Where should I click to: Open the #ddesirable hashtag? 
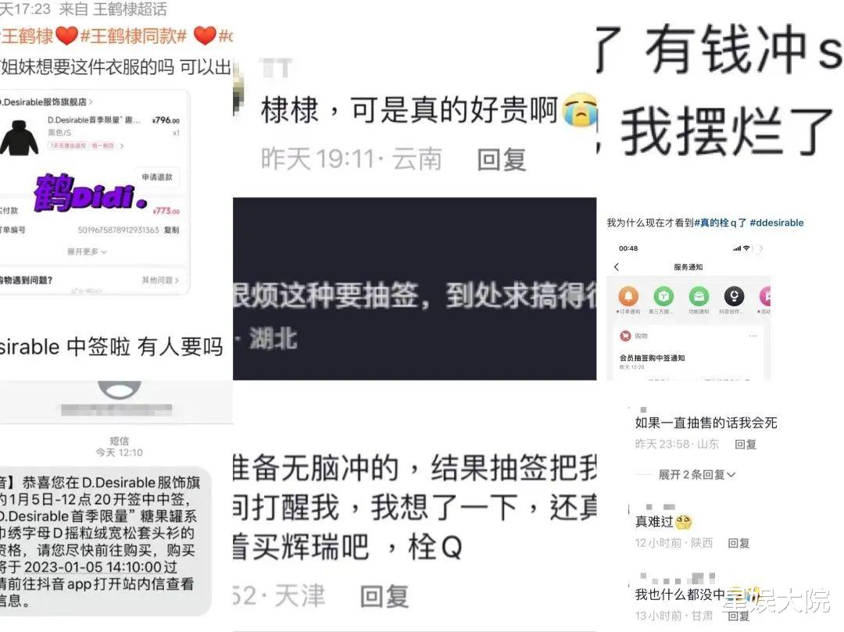(776, 223)
